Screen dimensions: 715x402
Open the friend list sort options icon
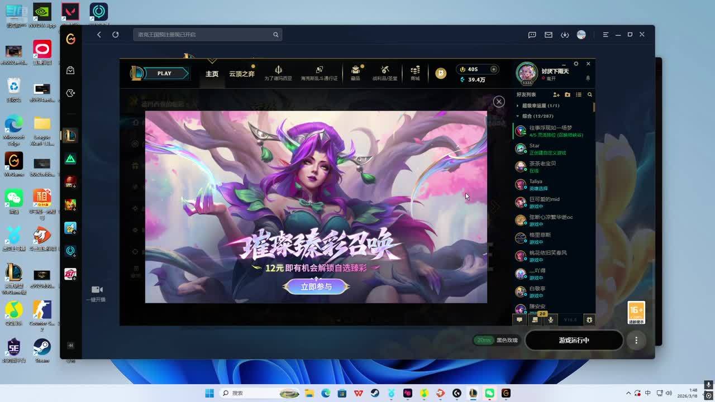[x=579, y=95]
